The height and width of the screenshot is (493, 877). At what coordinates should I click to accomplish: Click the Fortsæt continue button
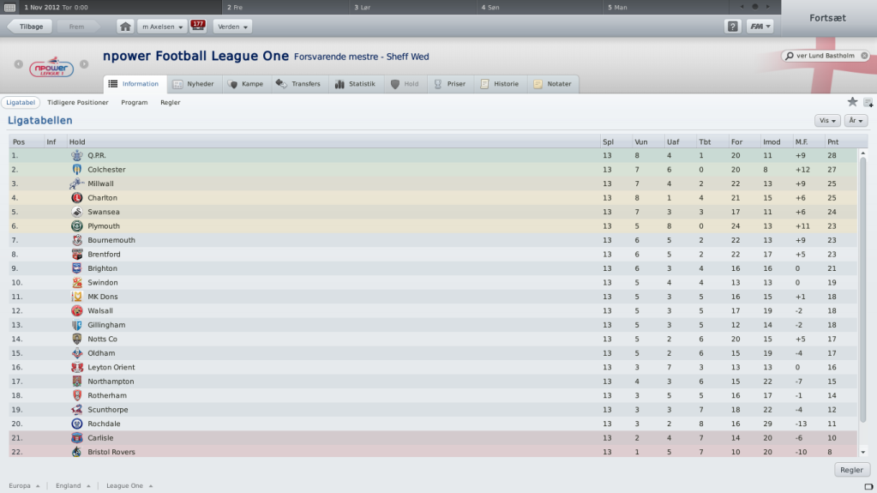click(x=828, y=18)
